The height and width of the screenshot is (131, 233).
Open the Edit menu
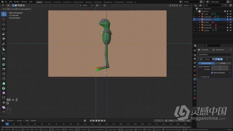pyautogui.click(x=11, y=2)
